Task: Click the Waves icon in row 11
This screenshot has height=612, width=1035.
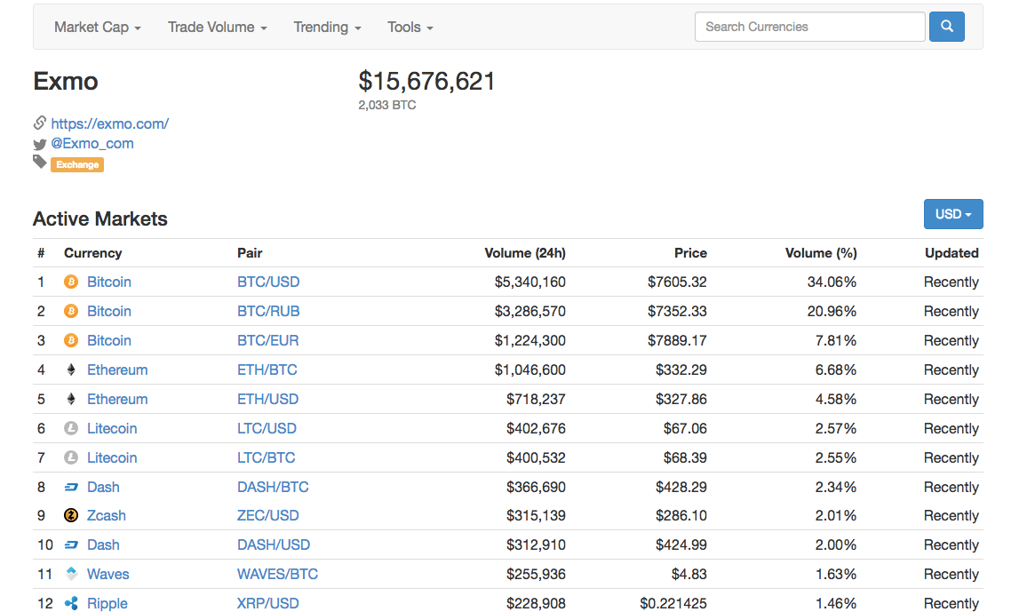Action: pos(71,574)
